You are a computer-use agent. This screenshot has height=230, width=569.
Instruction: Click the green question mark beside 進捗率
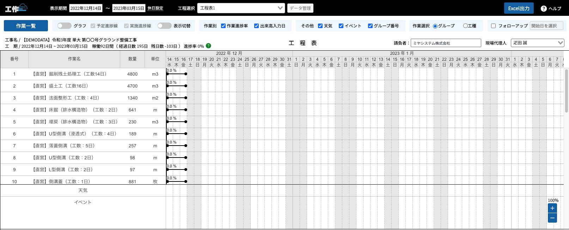pos(208,46)
